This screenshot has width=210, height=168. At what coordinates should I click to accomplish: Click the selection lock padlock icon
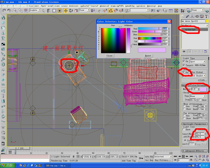(74, 157)
